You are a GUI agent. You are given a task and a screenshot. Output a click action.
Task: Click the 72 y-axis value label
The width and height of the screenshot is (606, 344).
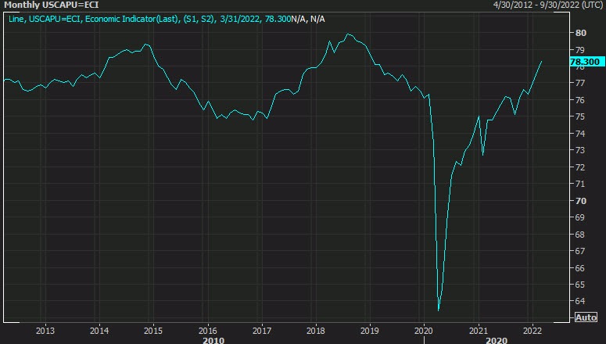coord(580,167)
